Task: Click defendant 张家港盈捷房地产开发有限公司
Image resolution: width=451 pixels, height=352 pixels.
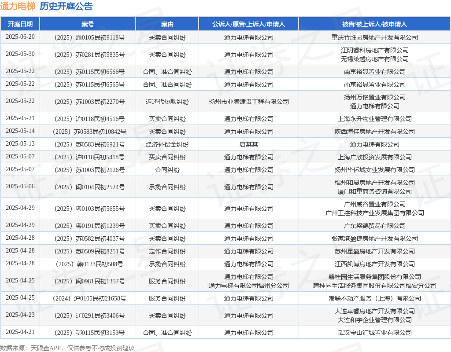Action: pos(374,238)
